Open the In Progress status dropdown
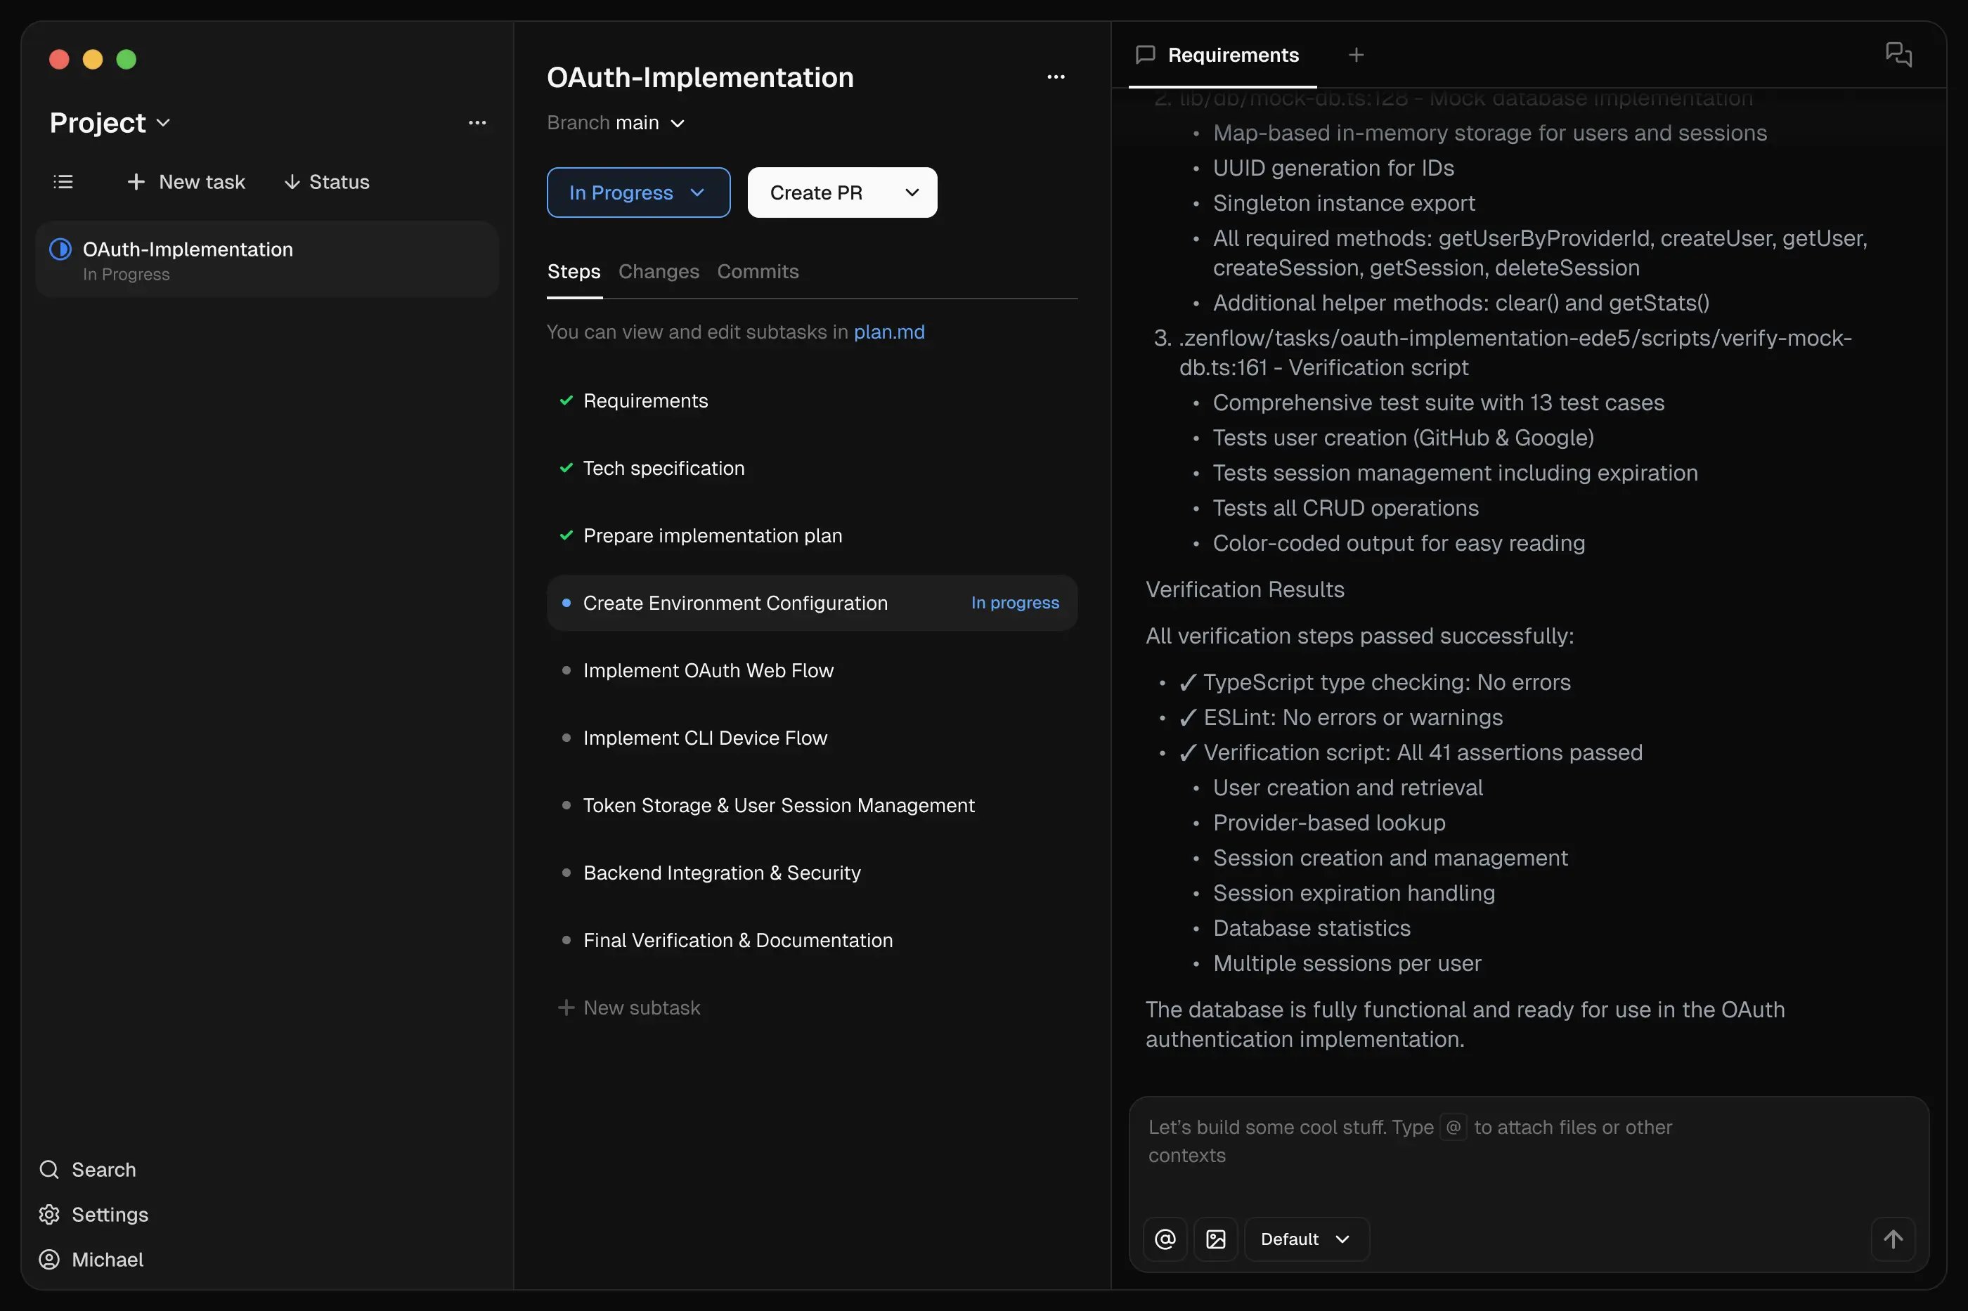The height and width of the screenshot is (1311, 1968). pos(637,193)
